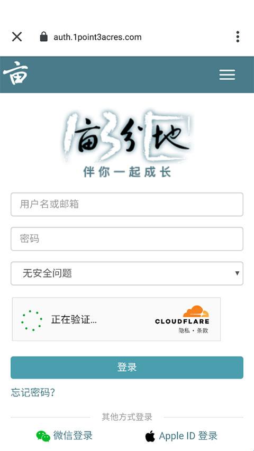Click the 一亩三分地 calligraphy logo image

point(126,144)
